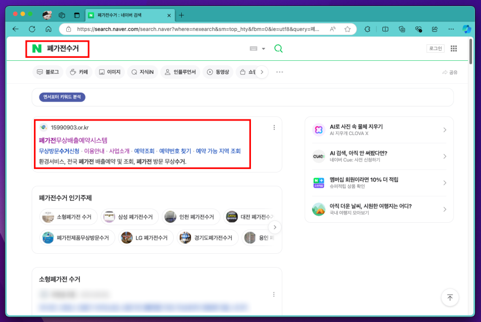Open the workspaces icon in tab bar
Screen dimensions: 481x322
[x=62, y=15]
